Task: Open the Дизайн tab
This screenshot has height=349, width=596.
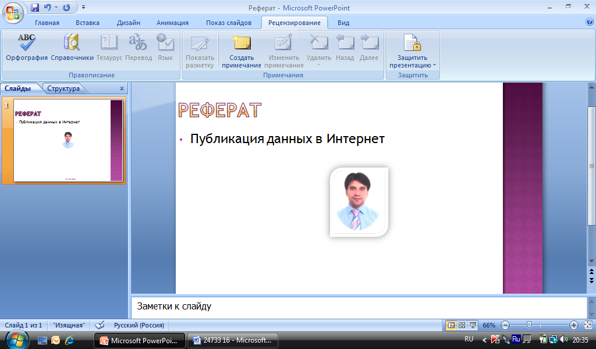Action: pyautogui.click(x=129, y=23)
